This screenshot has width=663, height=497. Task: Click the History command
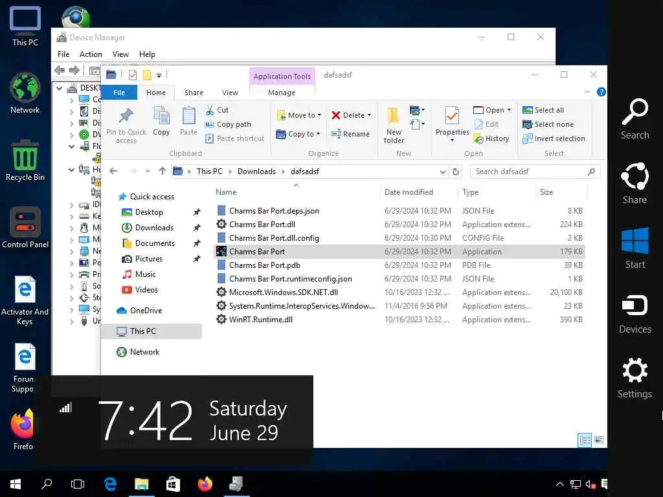(491, 138)
